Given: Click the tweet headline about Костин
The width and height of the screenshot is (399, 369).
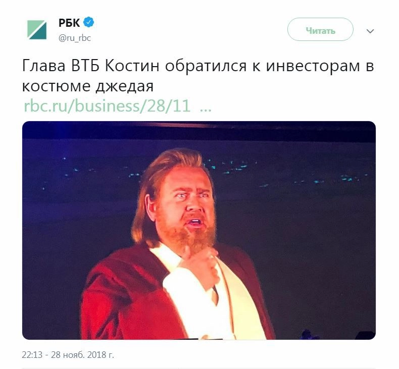Looking at the screenshot, I should click(197, 76).
